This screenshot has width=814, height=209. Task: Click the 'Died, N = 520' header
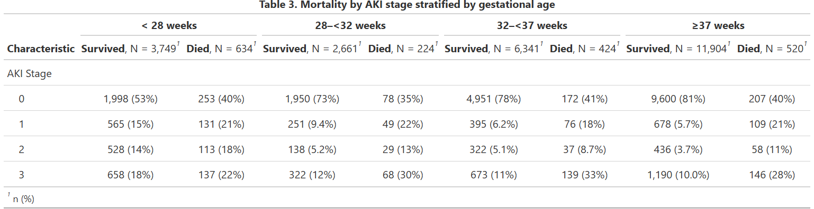click(772, 49)
